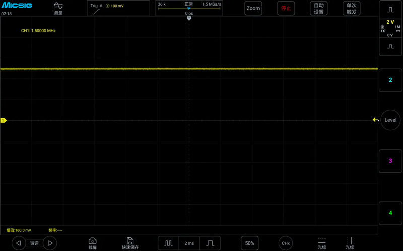Enable channel 3
This screenshot has width=403, height=251.
(x=390, y=161)
